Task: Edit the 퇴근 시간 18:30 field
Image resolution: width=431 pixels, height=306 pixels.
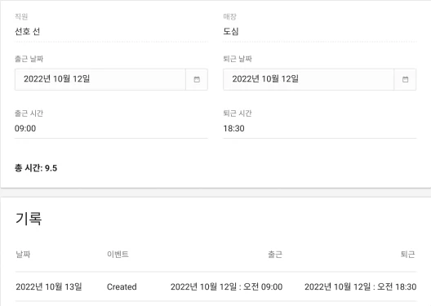Action: coord(320,129)
